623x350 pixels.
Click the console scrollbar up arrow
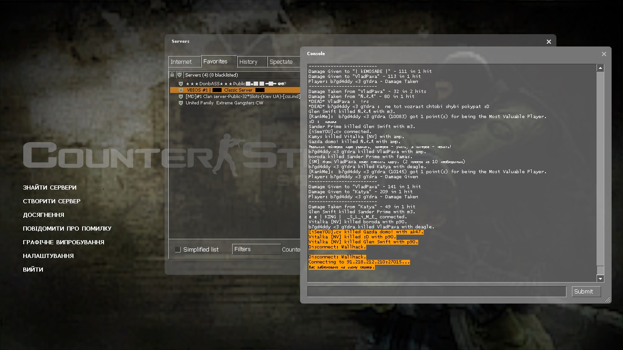coord(600,68)
